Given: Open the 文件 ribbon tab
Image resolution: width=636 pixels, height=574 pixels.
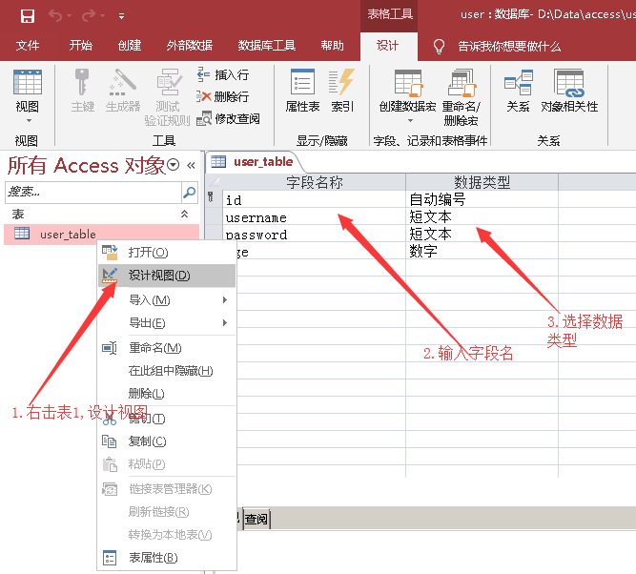Looking at the screenshot, I should coord(28,46).
